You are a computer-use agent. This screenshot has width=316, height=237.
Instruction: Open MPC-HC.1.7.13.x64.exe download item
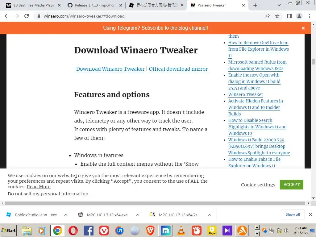coord(104,215)
